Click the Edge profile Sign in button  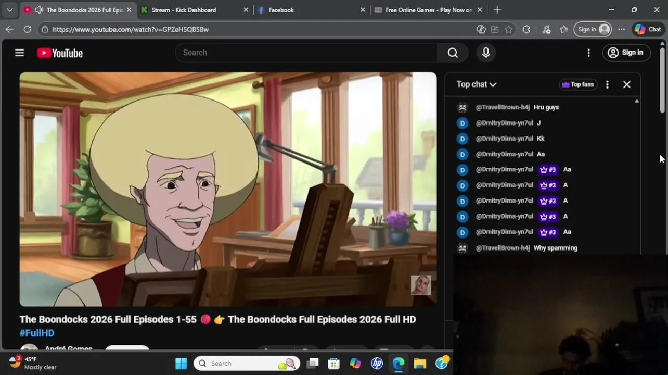[593, 29]
